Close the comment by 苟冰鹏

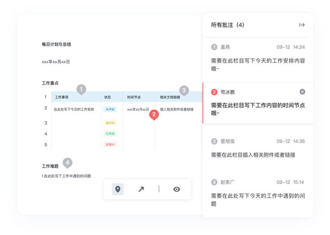(x=302, y=91)
